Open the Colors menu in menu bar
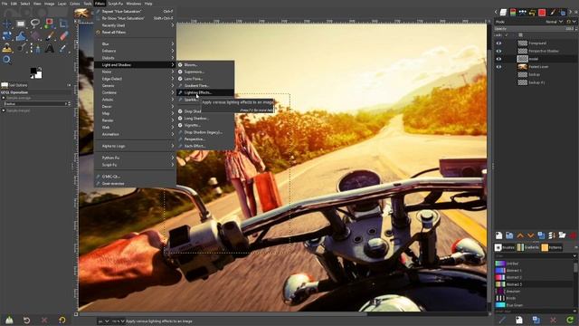The height and width of the screenshot is (326, 579). click(x=74, y=4)
